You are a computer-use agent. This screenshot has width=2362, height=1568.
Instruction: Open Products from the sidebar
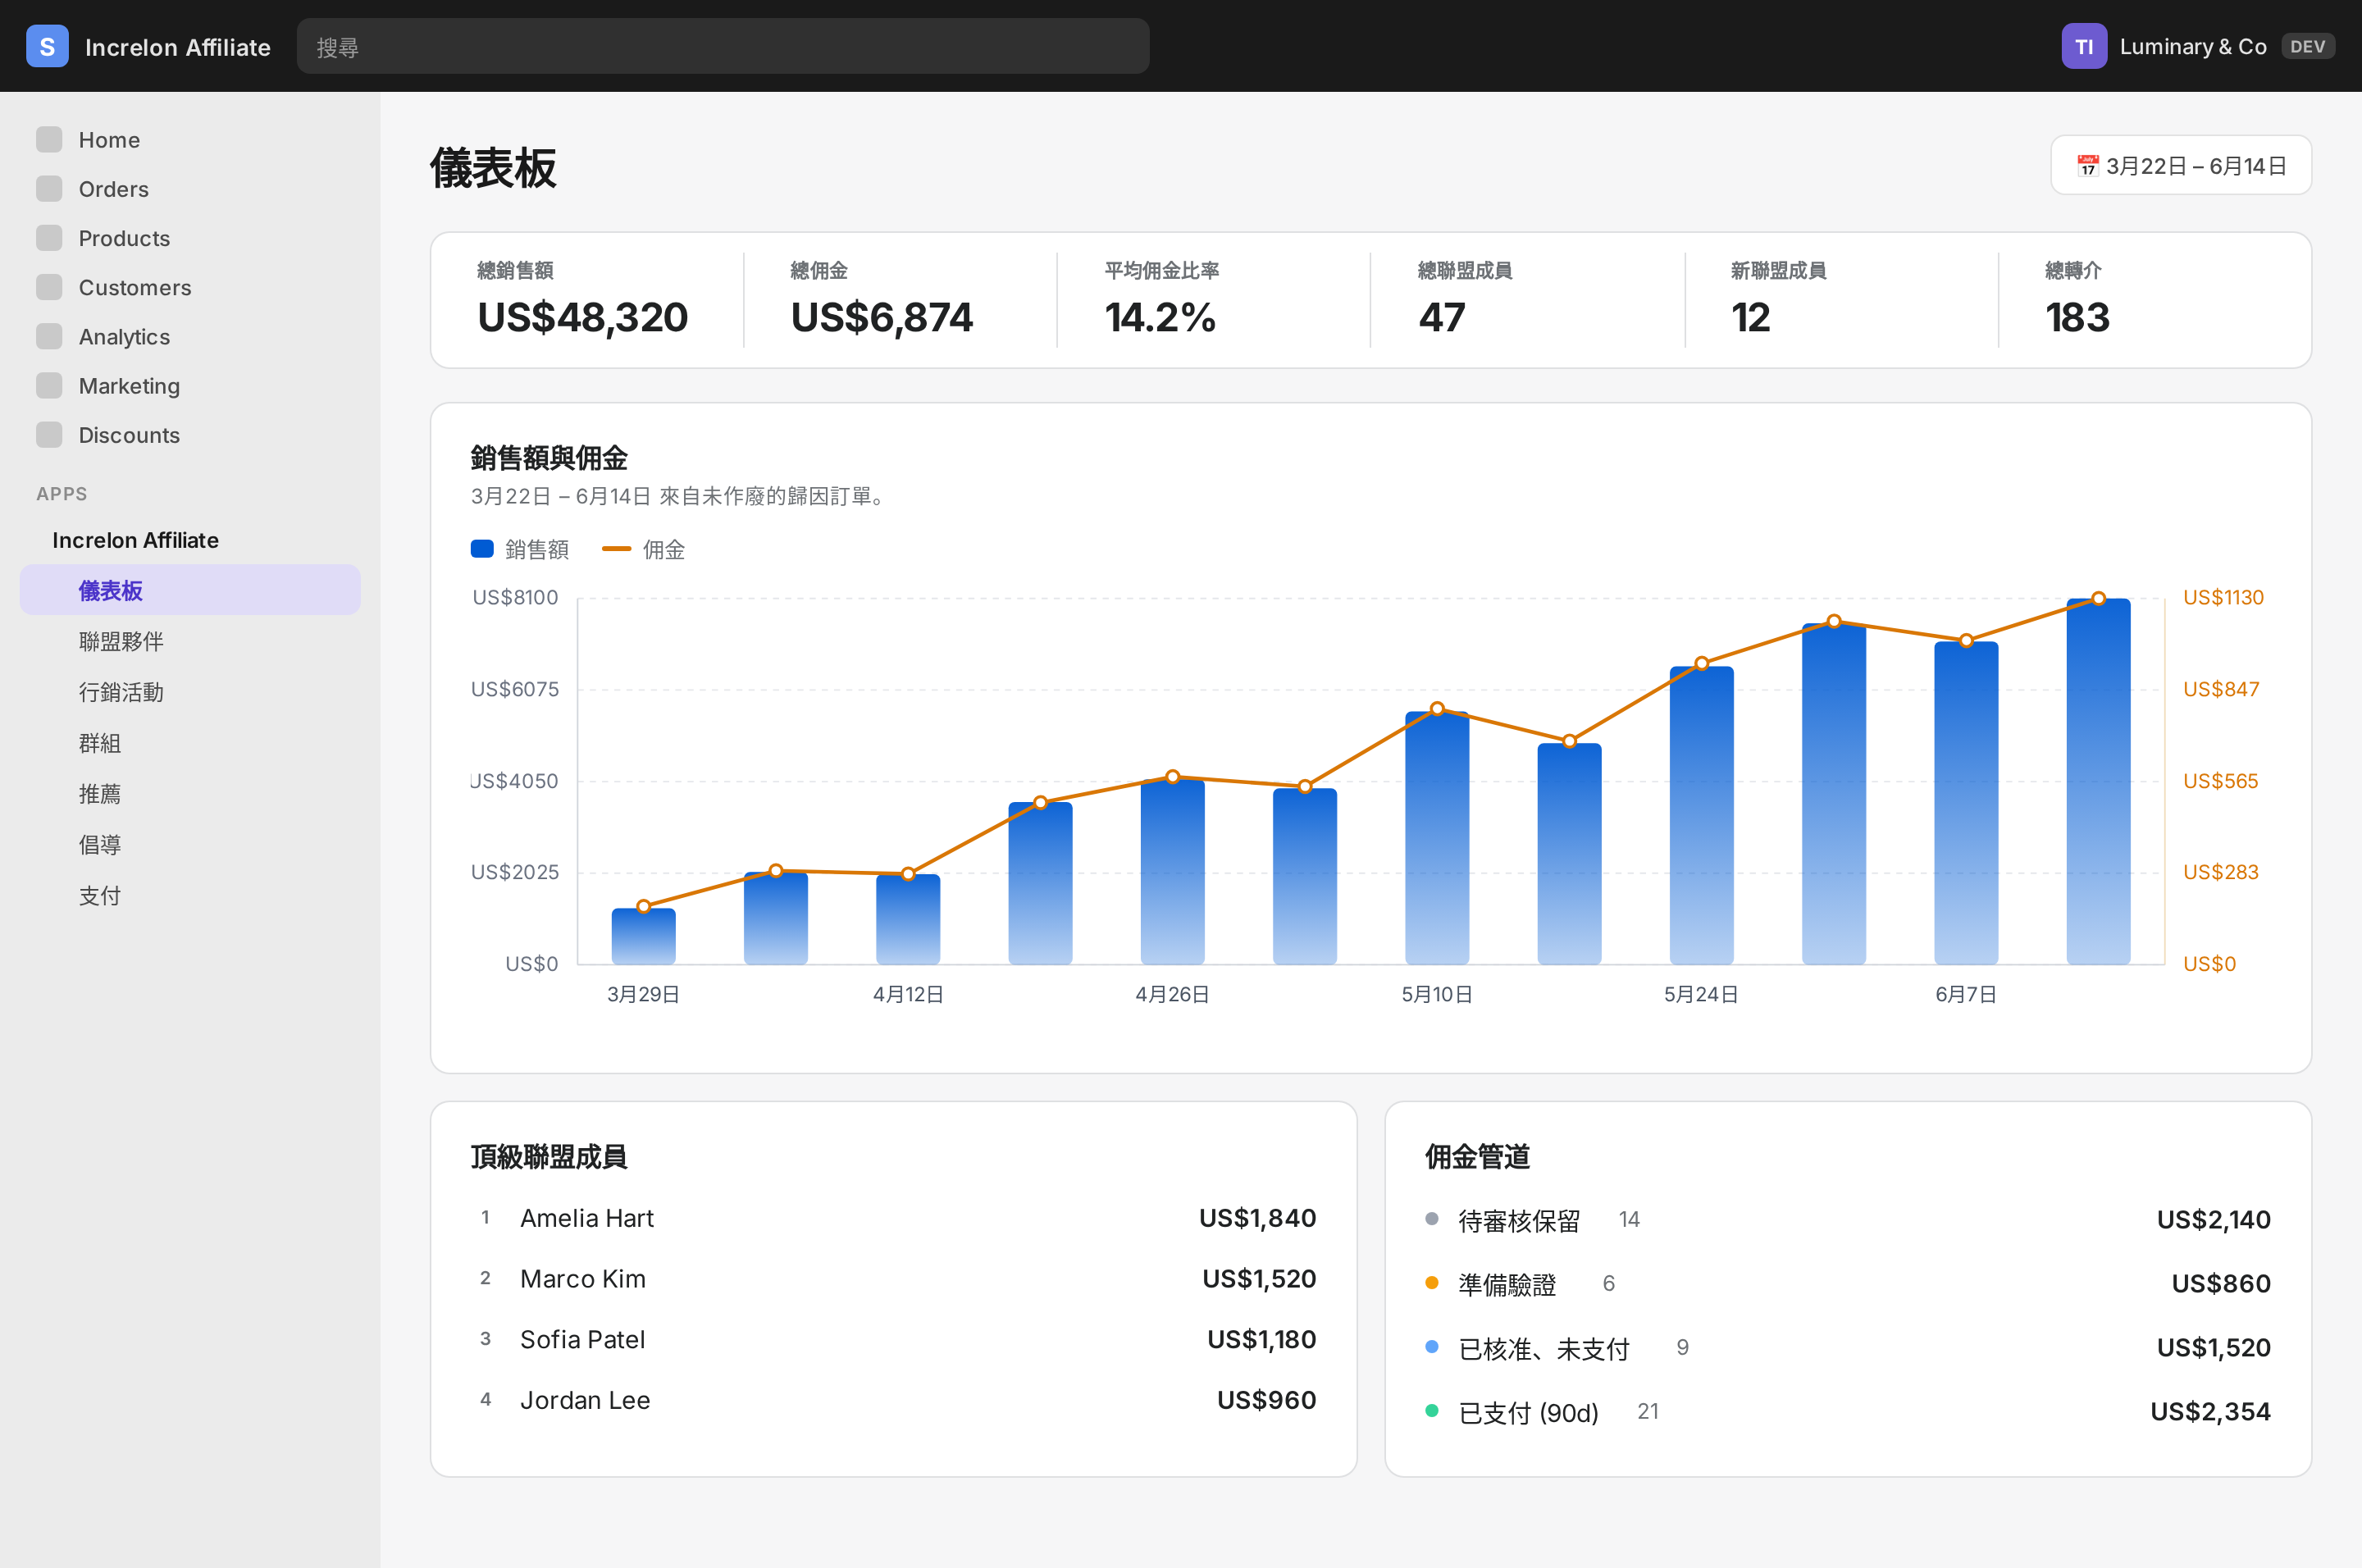tap(190, 238)
